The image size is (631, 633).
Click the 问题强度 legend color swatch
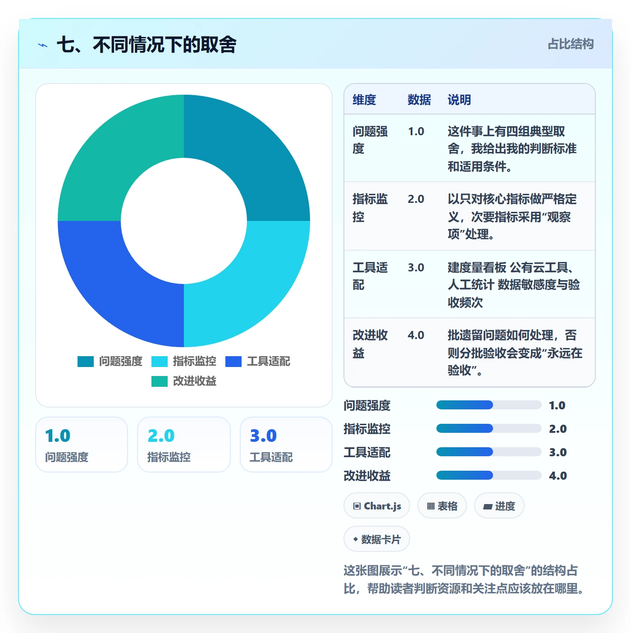[86, 362]
